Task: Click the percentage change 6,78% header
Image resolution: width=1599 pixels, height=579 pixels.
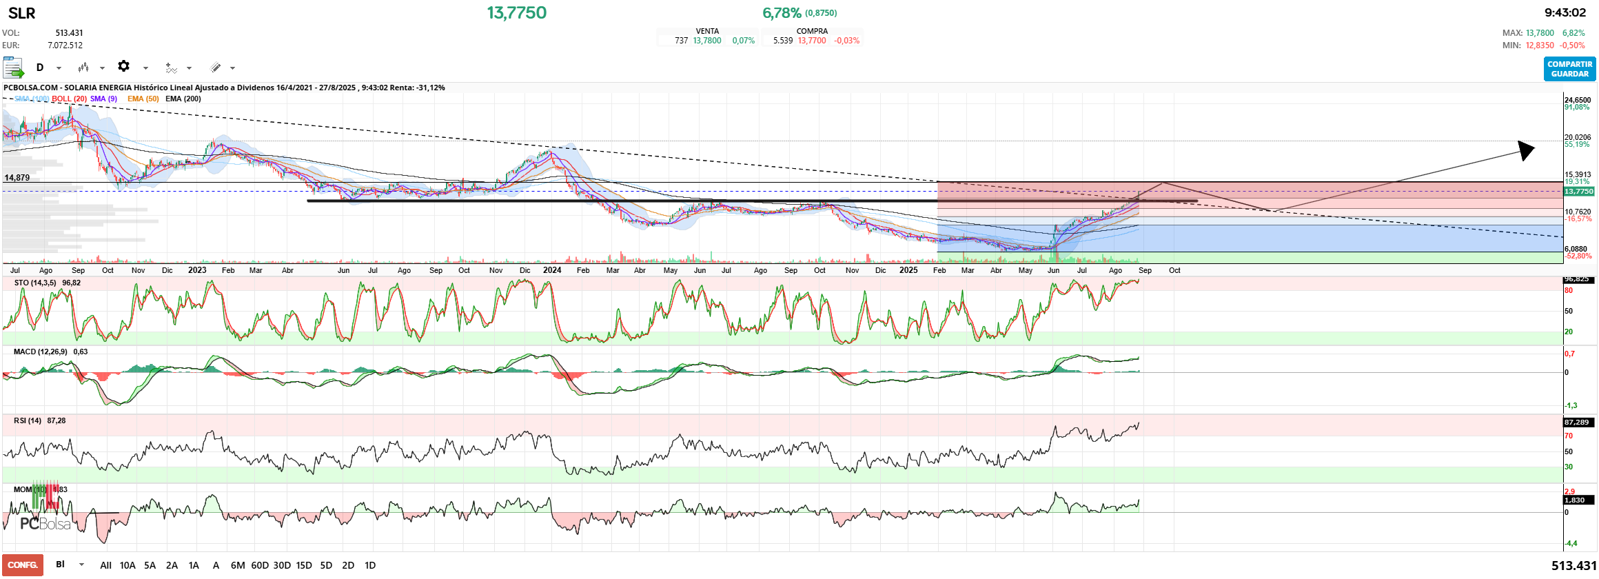Action: 782,13
